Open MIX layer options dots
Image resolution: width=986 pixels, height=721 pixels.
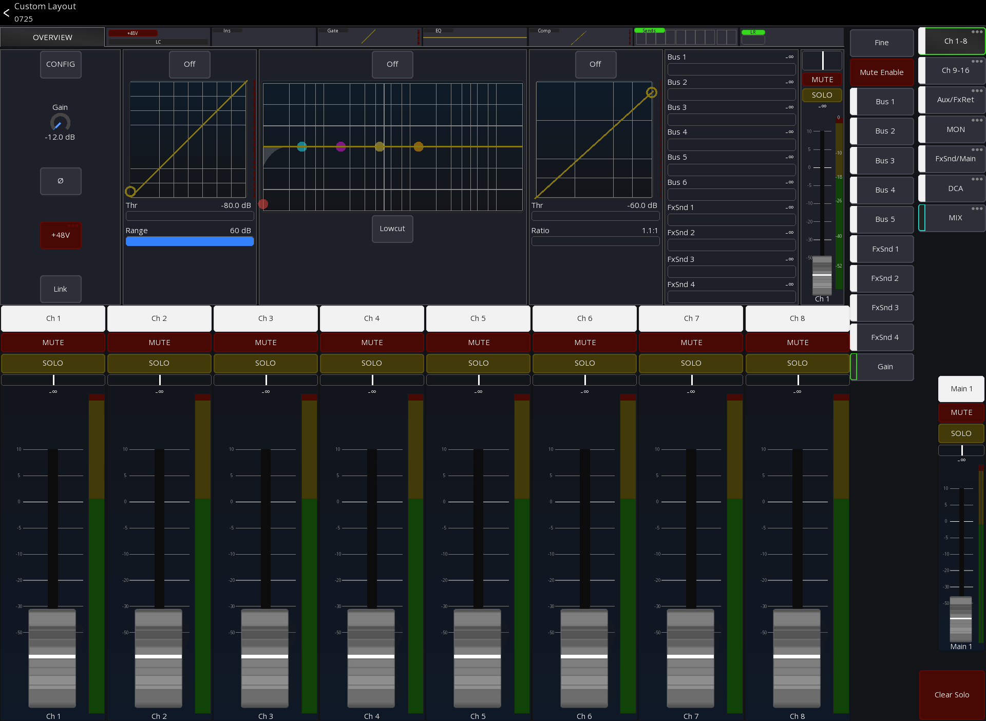tap(977, 208)
